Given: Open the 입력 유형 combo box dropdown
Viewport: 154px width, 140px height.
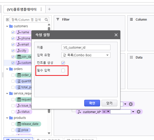Looking at the screenshot, I should point(86,55).
